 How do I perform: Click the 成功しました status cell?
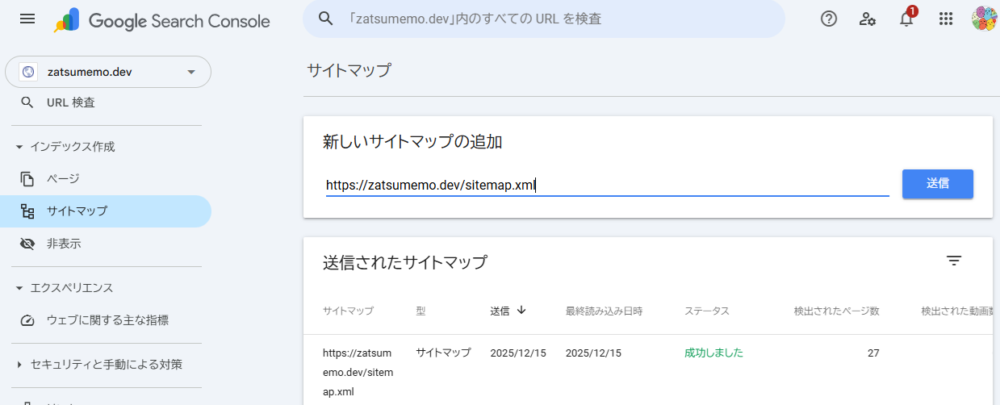pyautogui.click(x=713, y=353)
